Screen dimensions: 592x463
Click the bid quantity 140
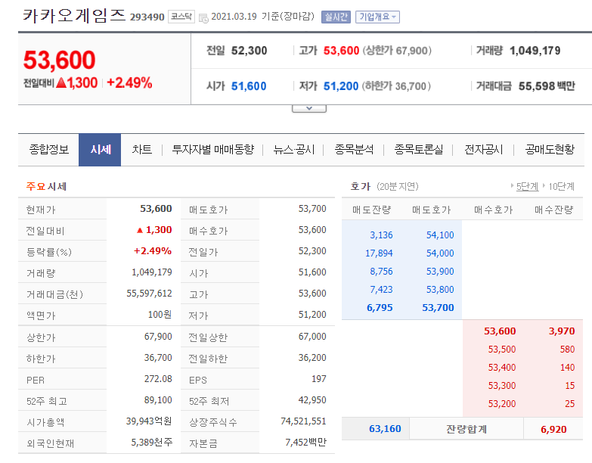point(568,368)
